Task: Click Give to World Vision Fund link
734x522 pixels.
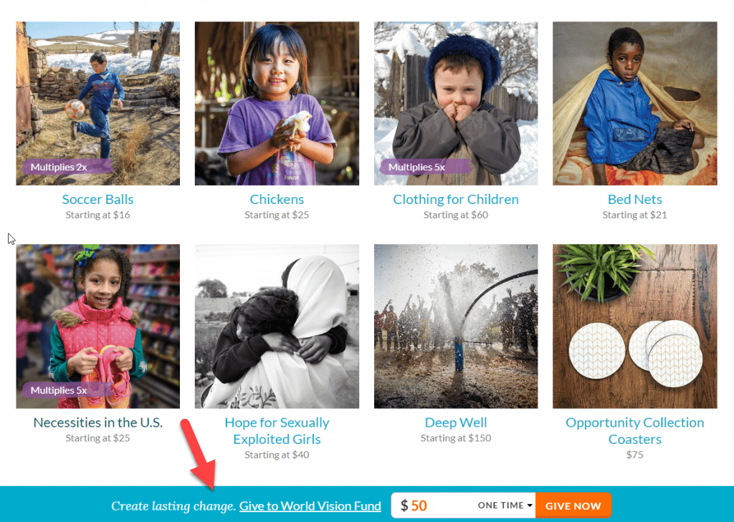Action: coord(310,506)
